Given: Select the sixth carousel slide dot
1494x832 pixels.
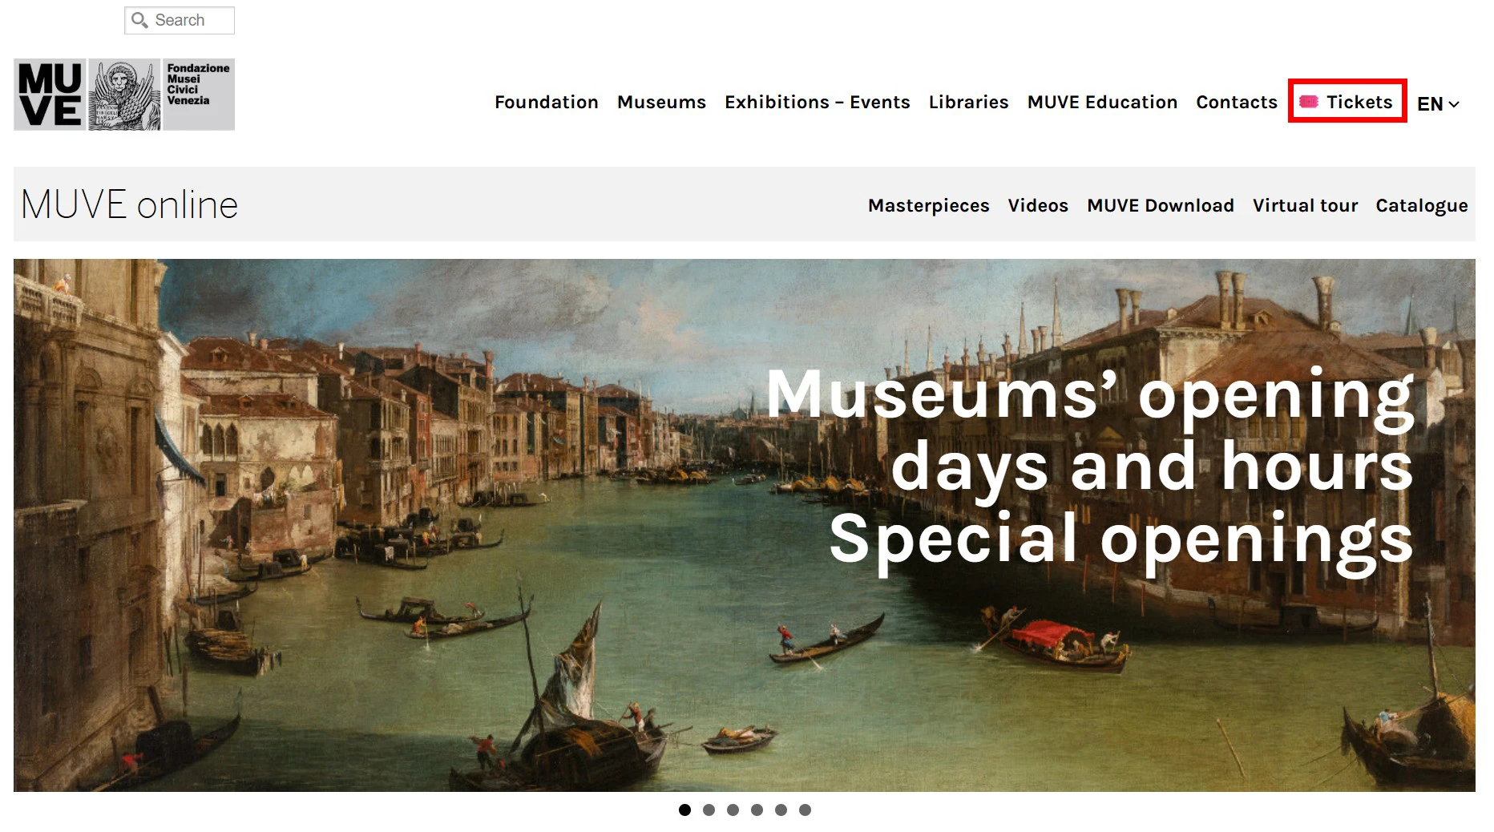Looking at the screenshot, I should [x=805, y=810].
